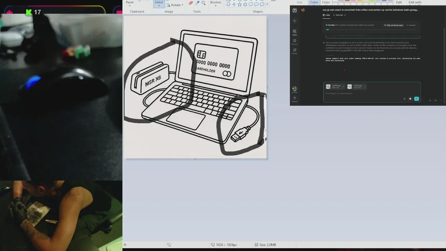Open Discover in Perplexity sidebar

tap(295, 42)
